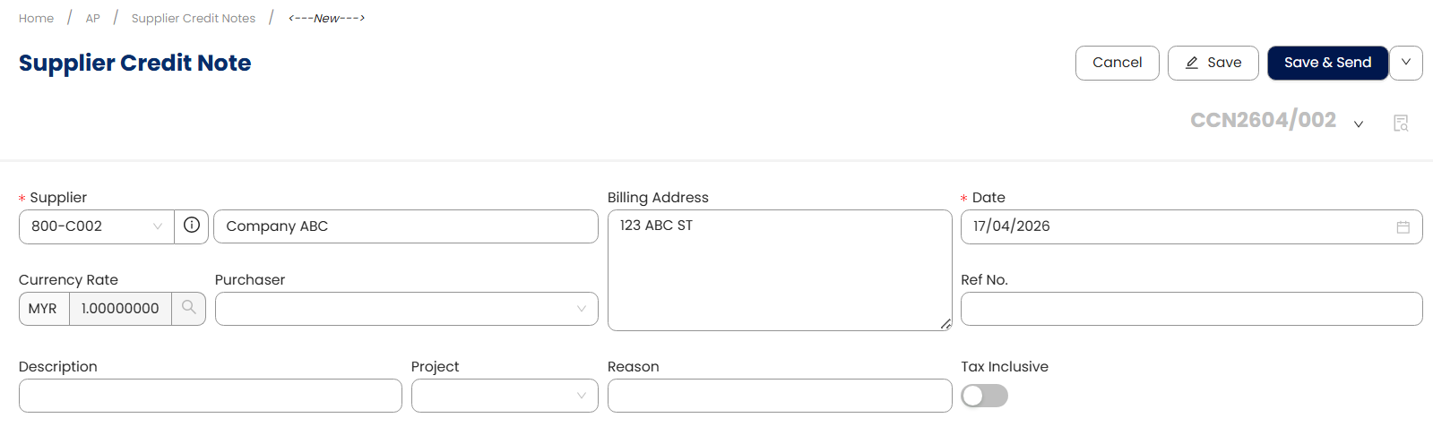Click the currency rate search icon
The image size is (1433, 435).
coord(189,308)
